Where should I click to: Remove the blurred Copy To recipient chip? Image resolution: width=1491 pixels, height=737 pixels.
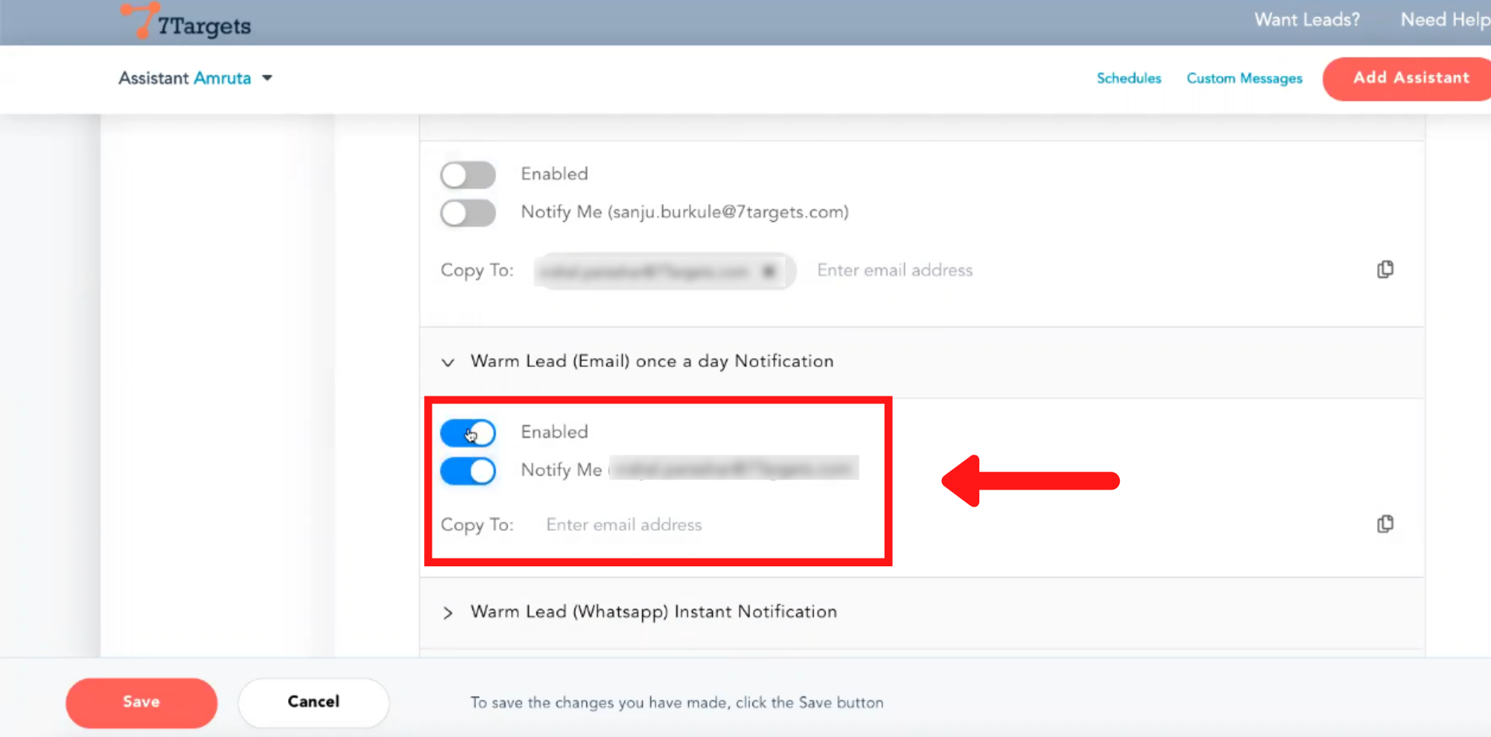769,272
